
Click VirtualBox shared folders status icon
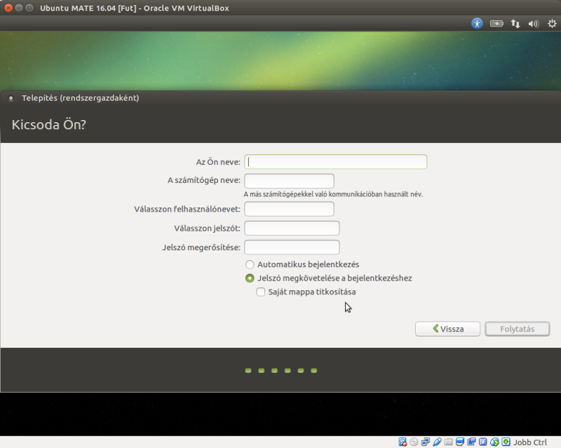tap(448, 442)
